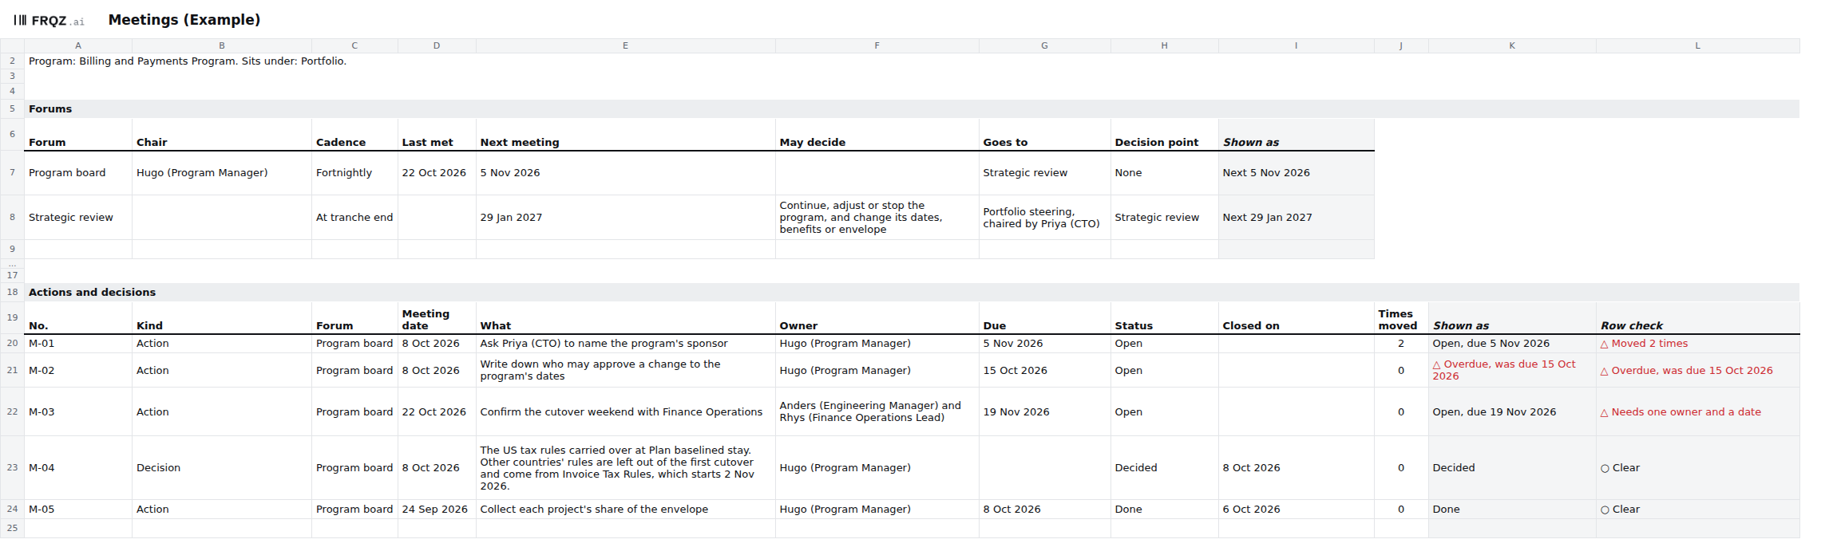Click the program description cell in row 2
The image size is (1829, 551).
188,61
